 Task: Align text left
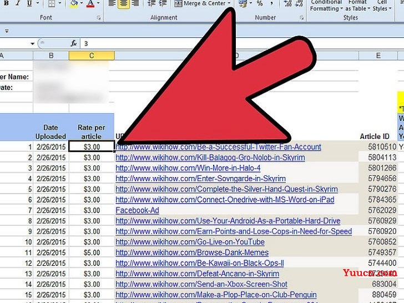(x=112, y=3)
